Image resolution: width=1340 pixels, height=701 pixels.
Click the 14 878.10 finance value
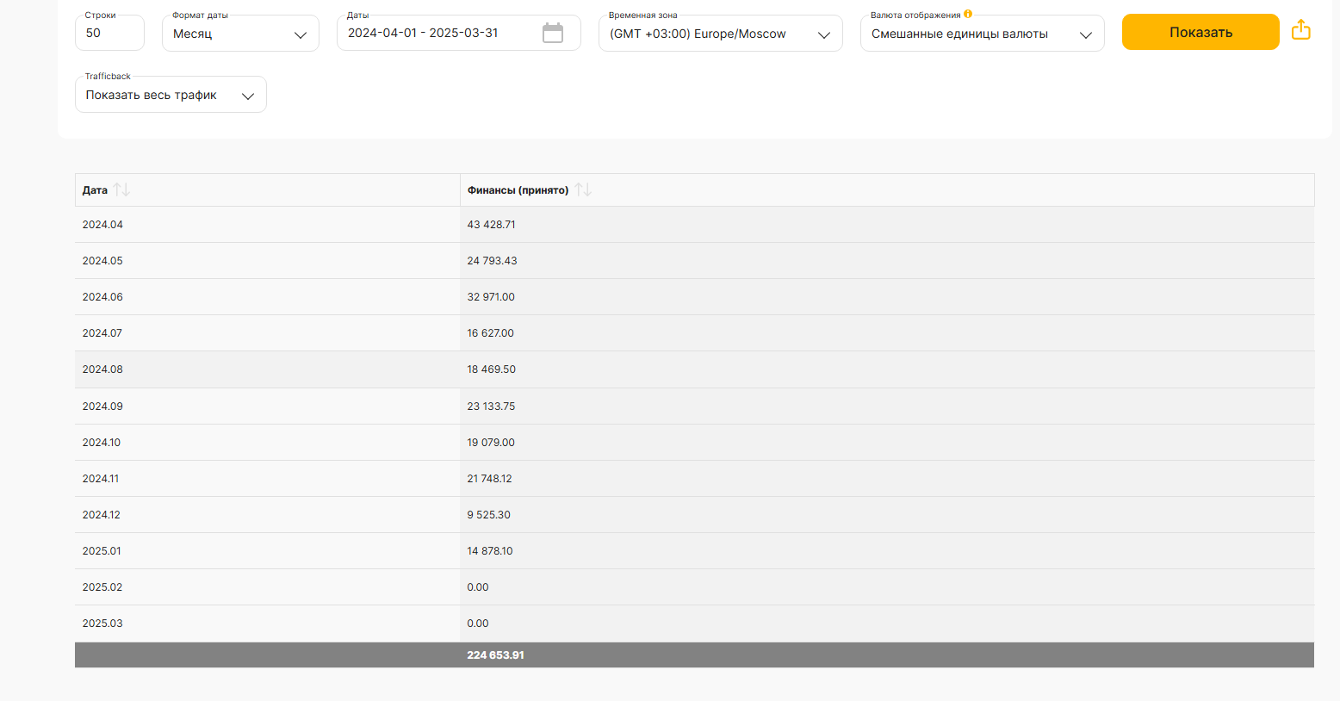[490, 551]
